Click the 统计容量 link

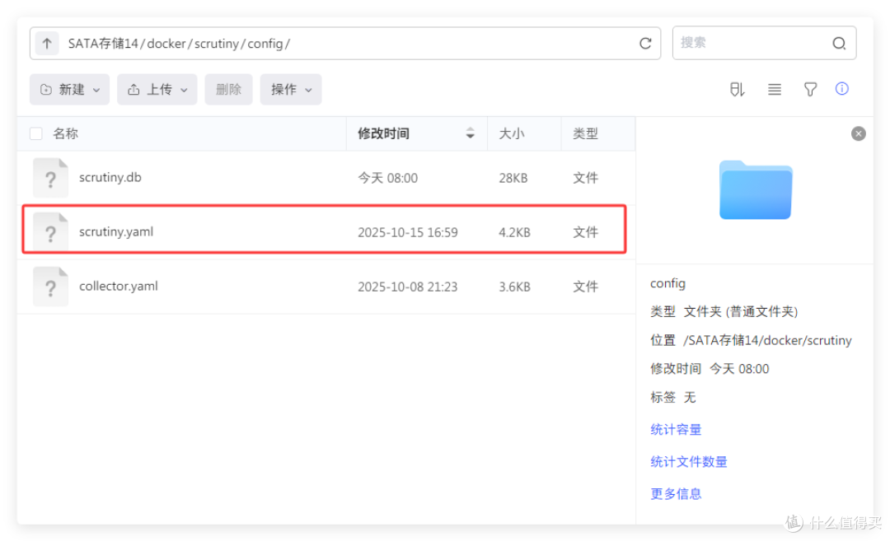pos(676,429)
